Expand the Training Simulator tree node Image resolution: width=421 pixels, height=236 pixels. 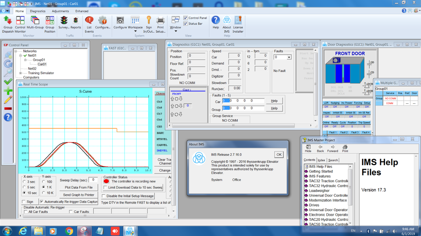[x=21, y=73]
